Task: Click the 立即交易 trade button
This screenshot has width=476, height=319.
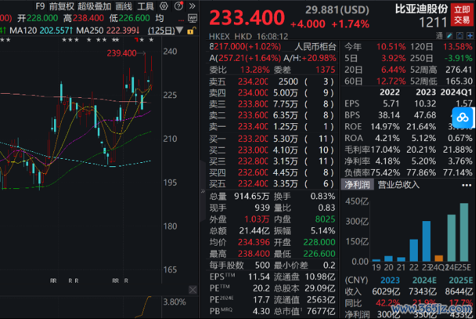Action: pos(462,14)
